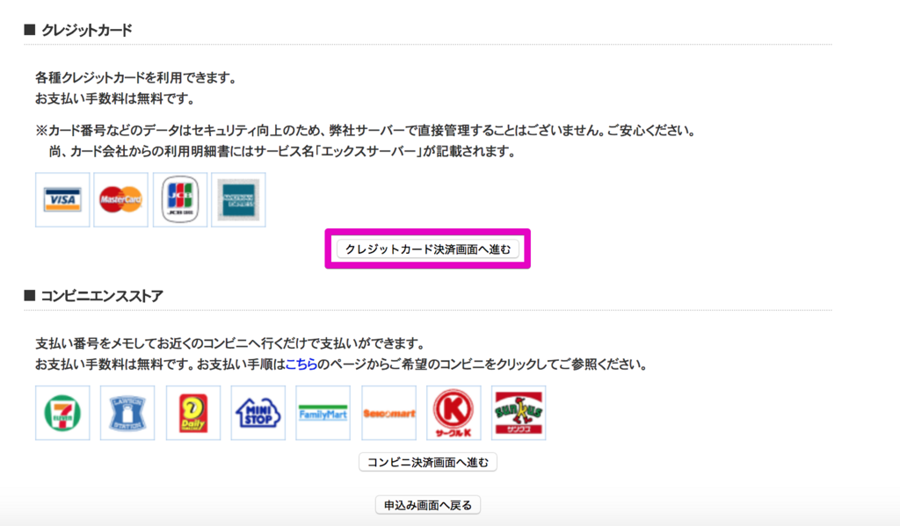Click the MasterCard logo
This screenshot has height=526, width=900.
pyautogui.click(x=120, y=199)
